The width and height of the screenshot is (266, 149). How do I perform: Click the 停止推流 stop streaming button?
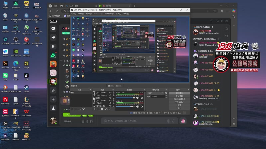click(x=179, y=93)
